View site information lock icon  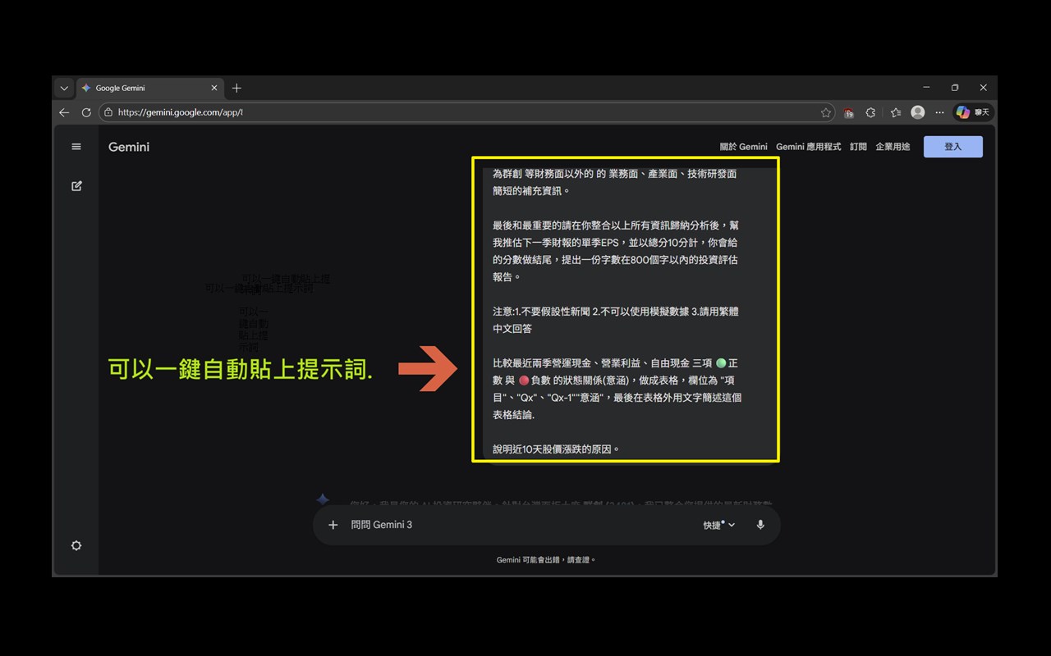108,112
